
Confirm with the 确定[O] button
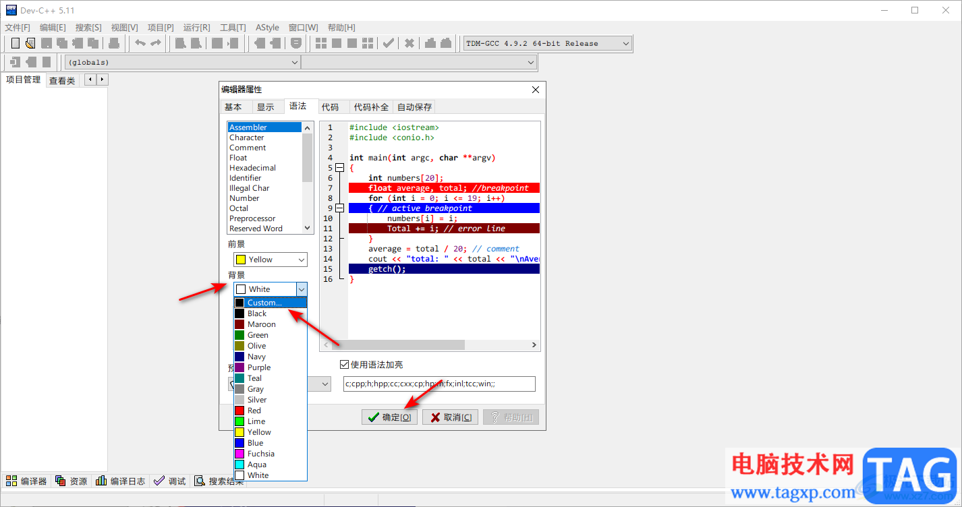pos(390,417)
